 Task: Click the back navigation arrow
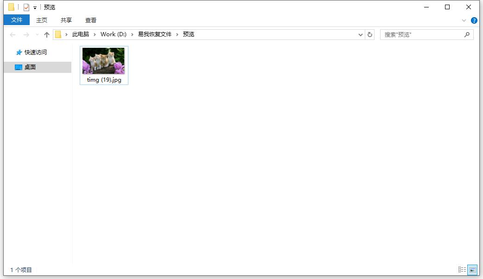[x=13, y=34]
